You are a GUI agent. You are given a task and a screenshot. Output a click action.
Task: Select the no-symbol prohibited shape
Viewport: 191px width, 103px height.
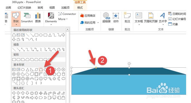click(x=27, y=79)
